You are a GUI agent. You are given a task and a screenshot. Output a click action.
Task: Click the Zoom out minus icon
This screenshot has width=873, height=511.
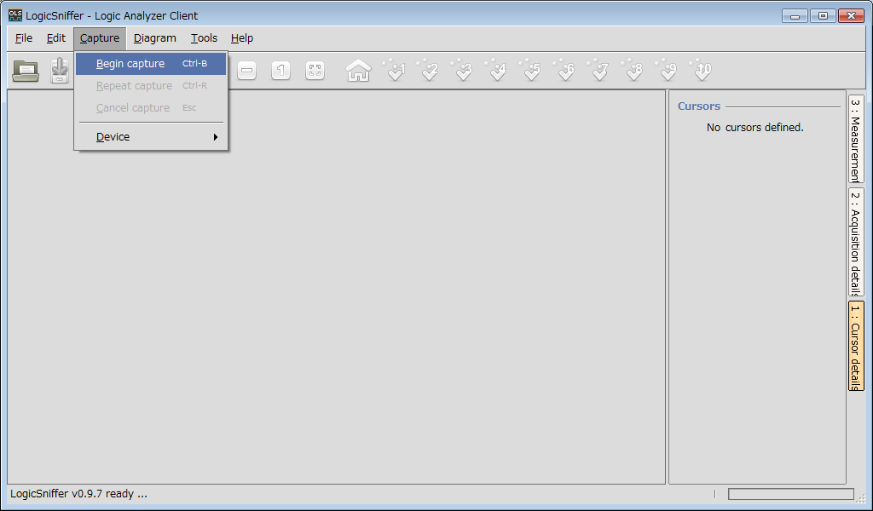pos(246,71)
